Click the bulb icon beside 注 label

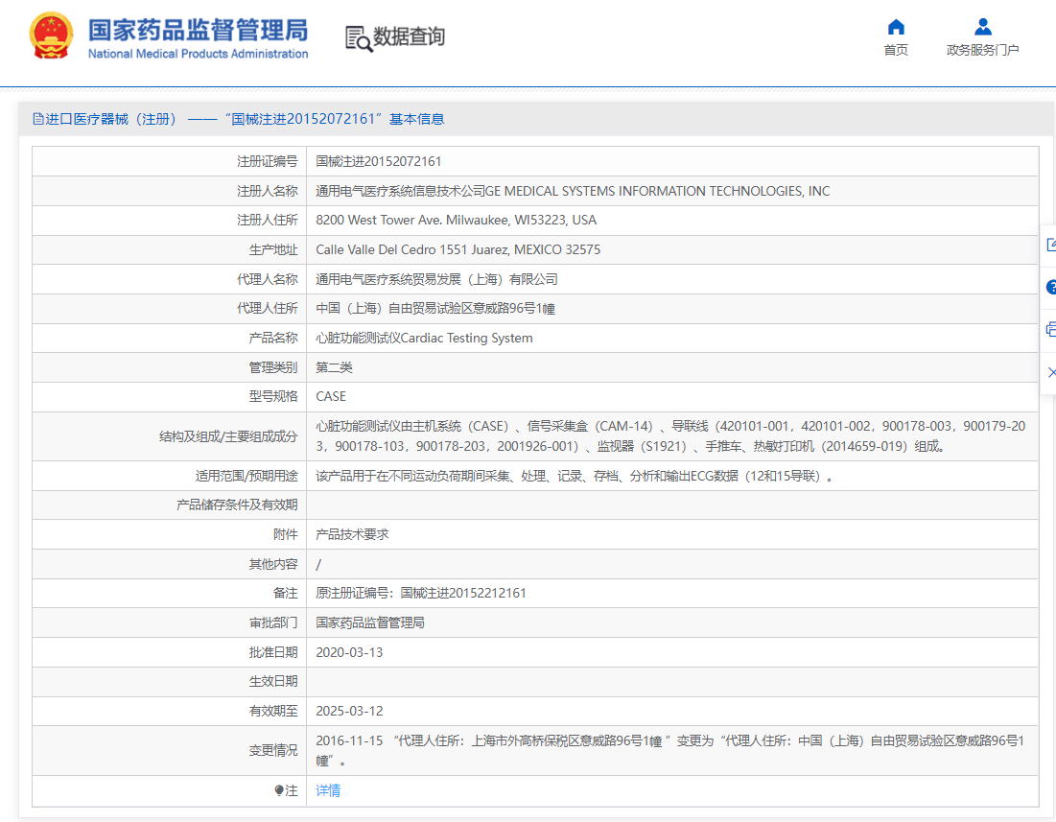[279, 790]
